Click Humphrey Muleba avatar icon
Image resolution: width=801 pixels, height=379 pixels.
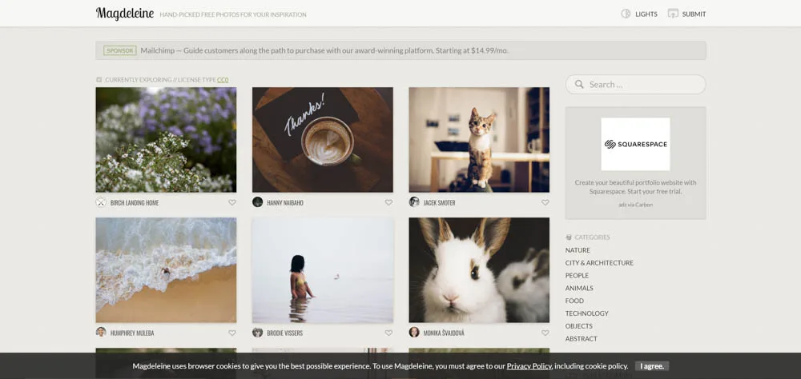coord(101,332)
